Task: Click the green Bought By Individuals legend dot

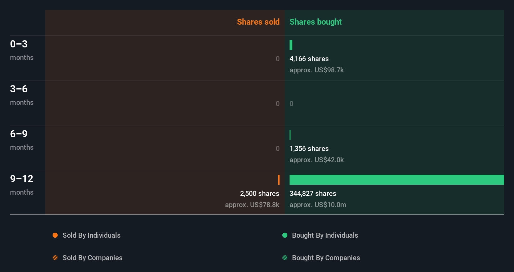Action: pos(285,235)
